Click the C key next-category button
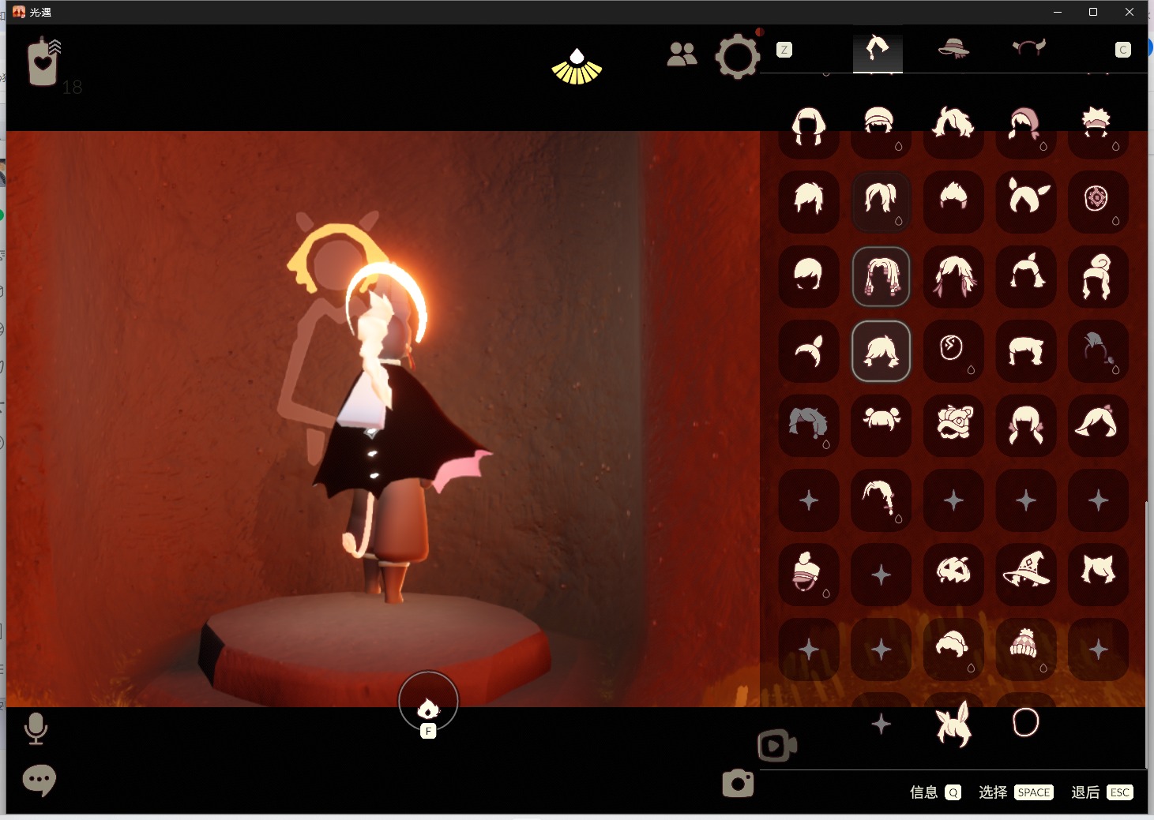 pos(1122,50)
